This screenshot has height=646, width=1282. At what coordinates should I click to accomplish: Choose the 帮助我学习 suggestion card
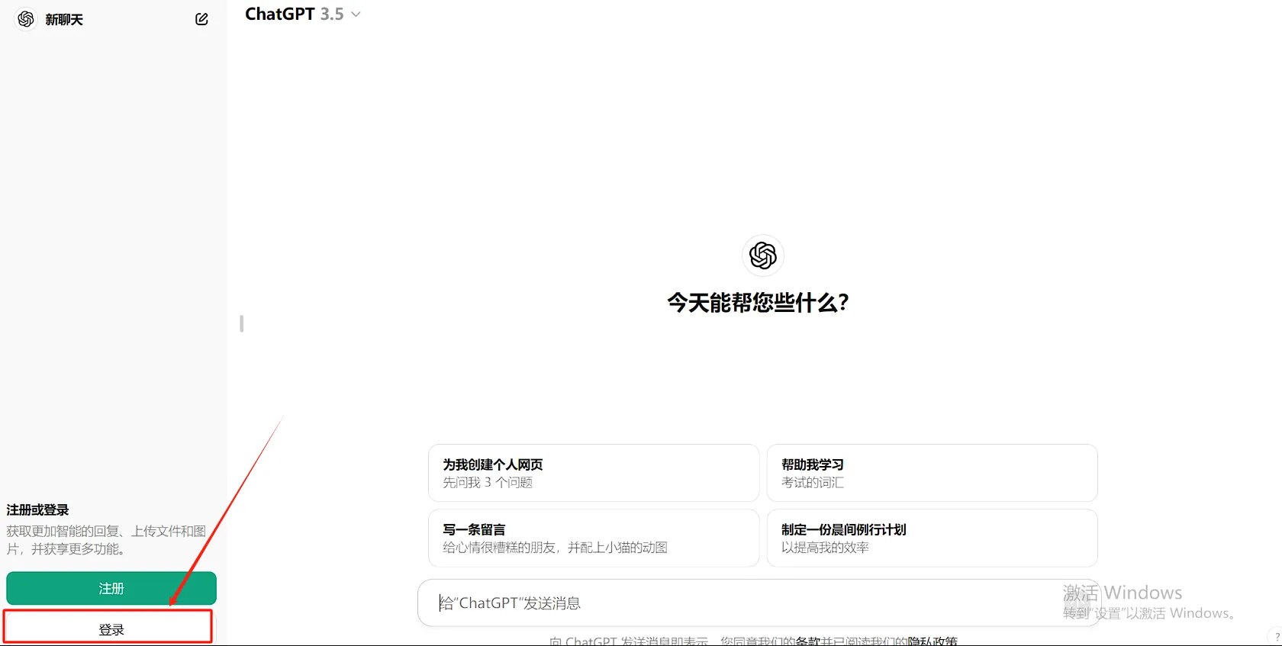[932, 473]
